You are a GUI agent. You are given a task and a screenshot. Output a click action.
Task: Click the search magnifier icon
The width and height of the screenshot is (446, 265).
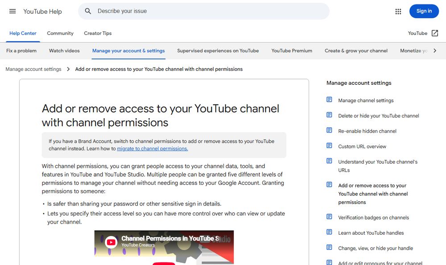(x=88, y=11)
